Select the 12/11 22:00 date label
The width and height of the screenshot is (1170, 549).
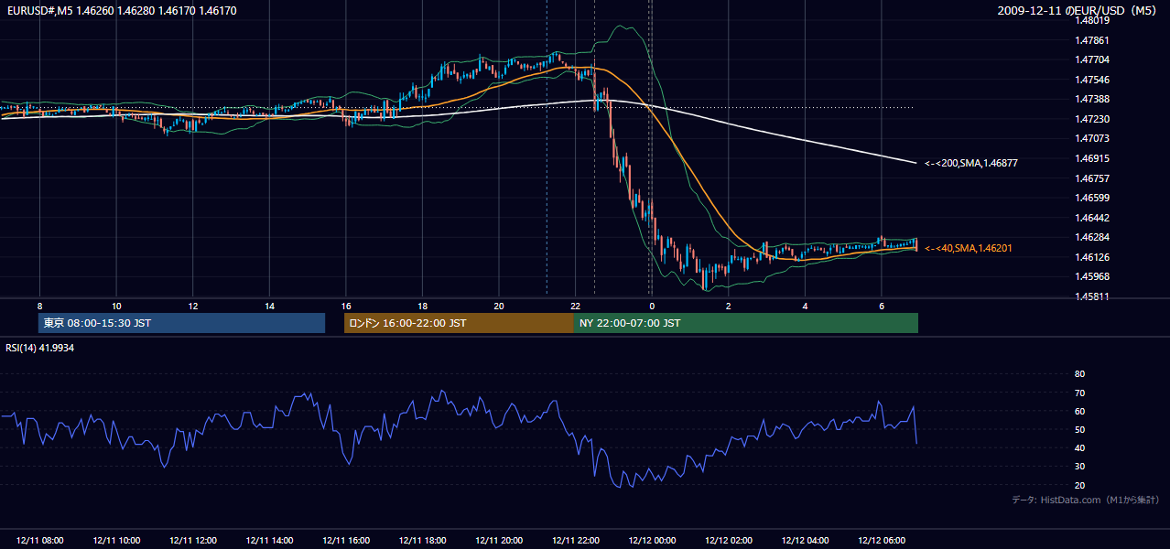576,541
